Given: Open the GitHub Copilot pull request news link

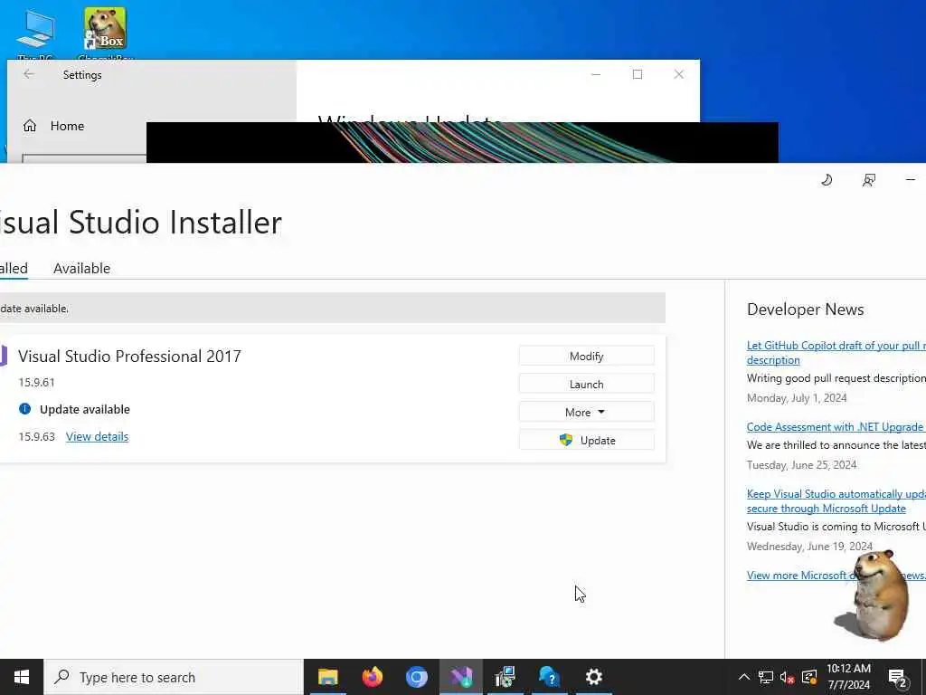Looking at the screenshot, I should (x=836, y=353).
